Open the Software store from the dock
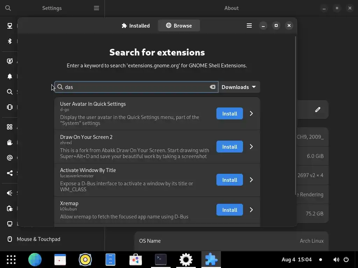Image resolution: width=358 pixels, height=268 pixels. click(x=136, y=260)
